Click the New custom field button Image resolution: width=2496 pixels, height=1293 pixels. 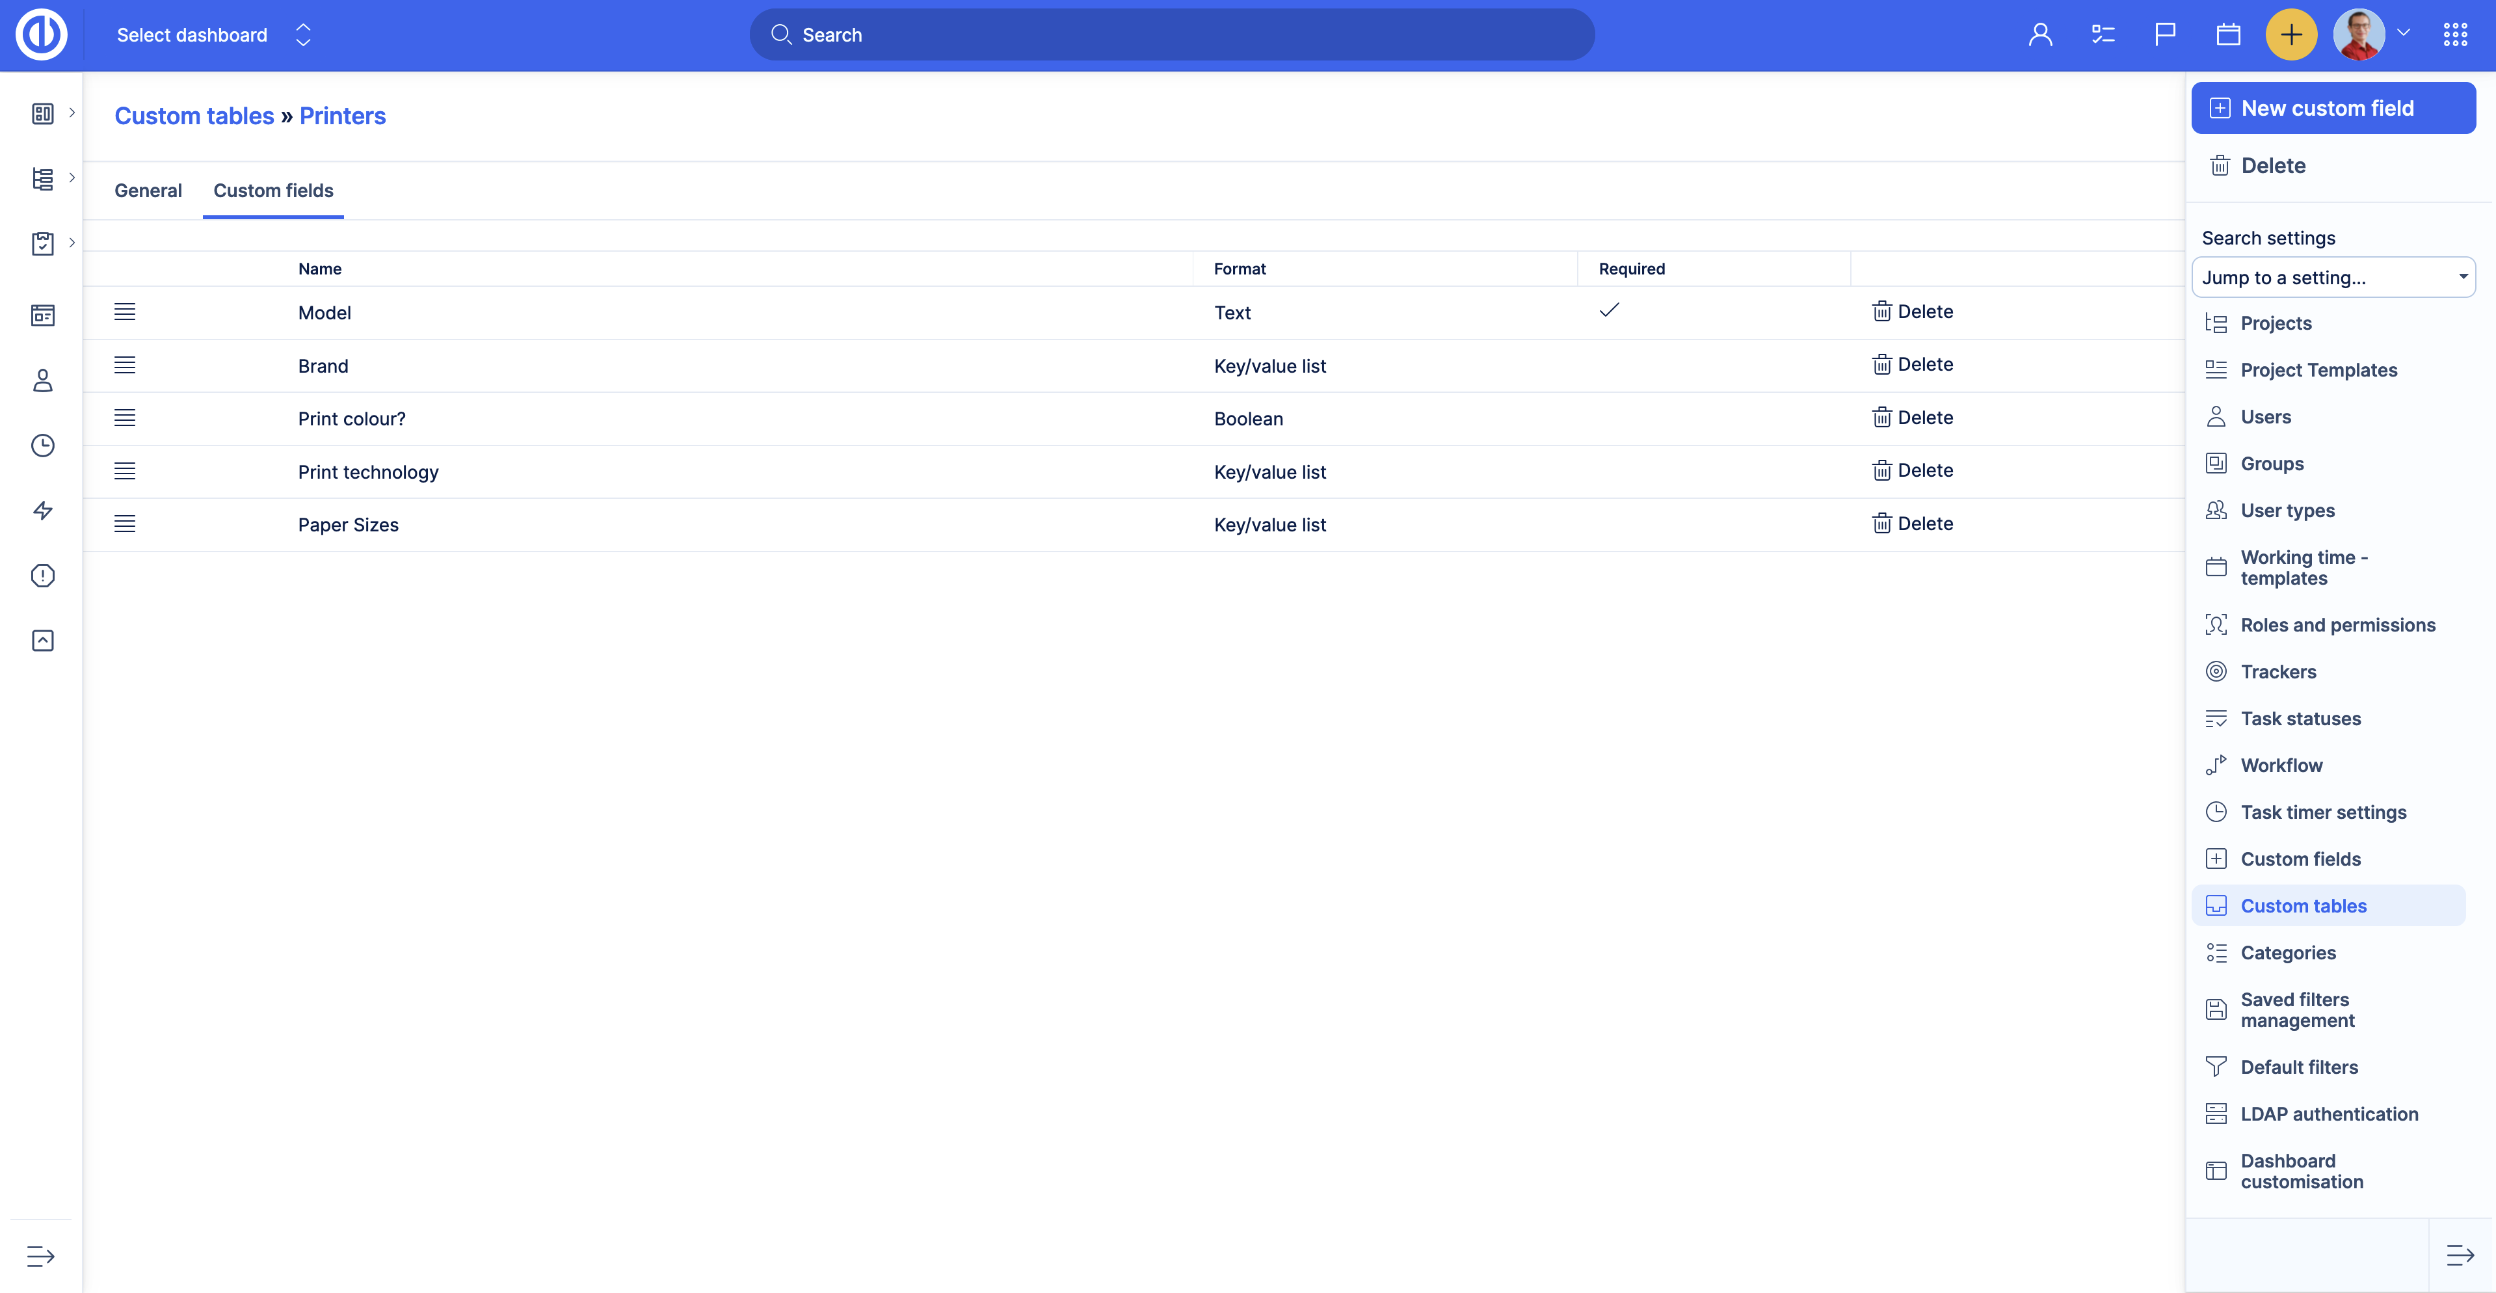click(2332, 109)
